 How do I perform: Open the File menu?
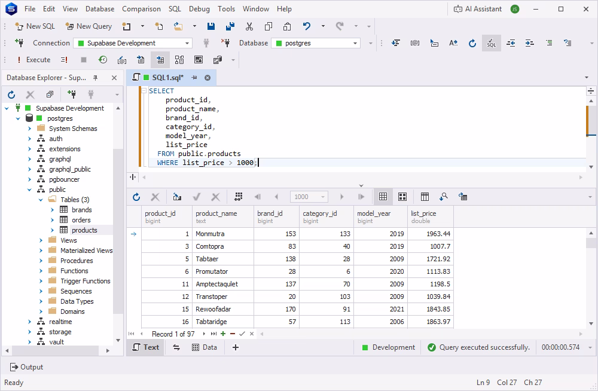[30, 9]
